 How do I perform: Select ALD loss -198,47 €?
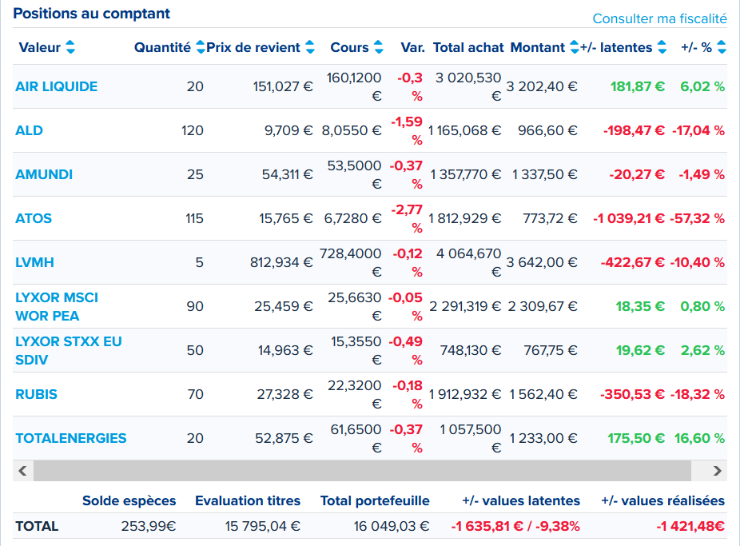coord(635,130)
